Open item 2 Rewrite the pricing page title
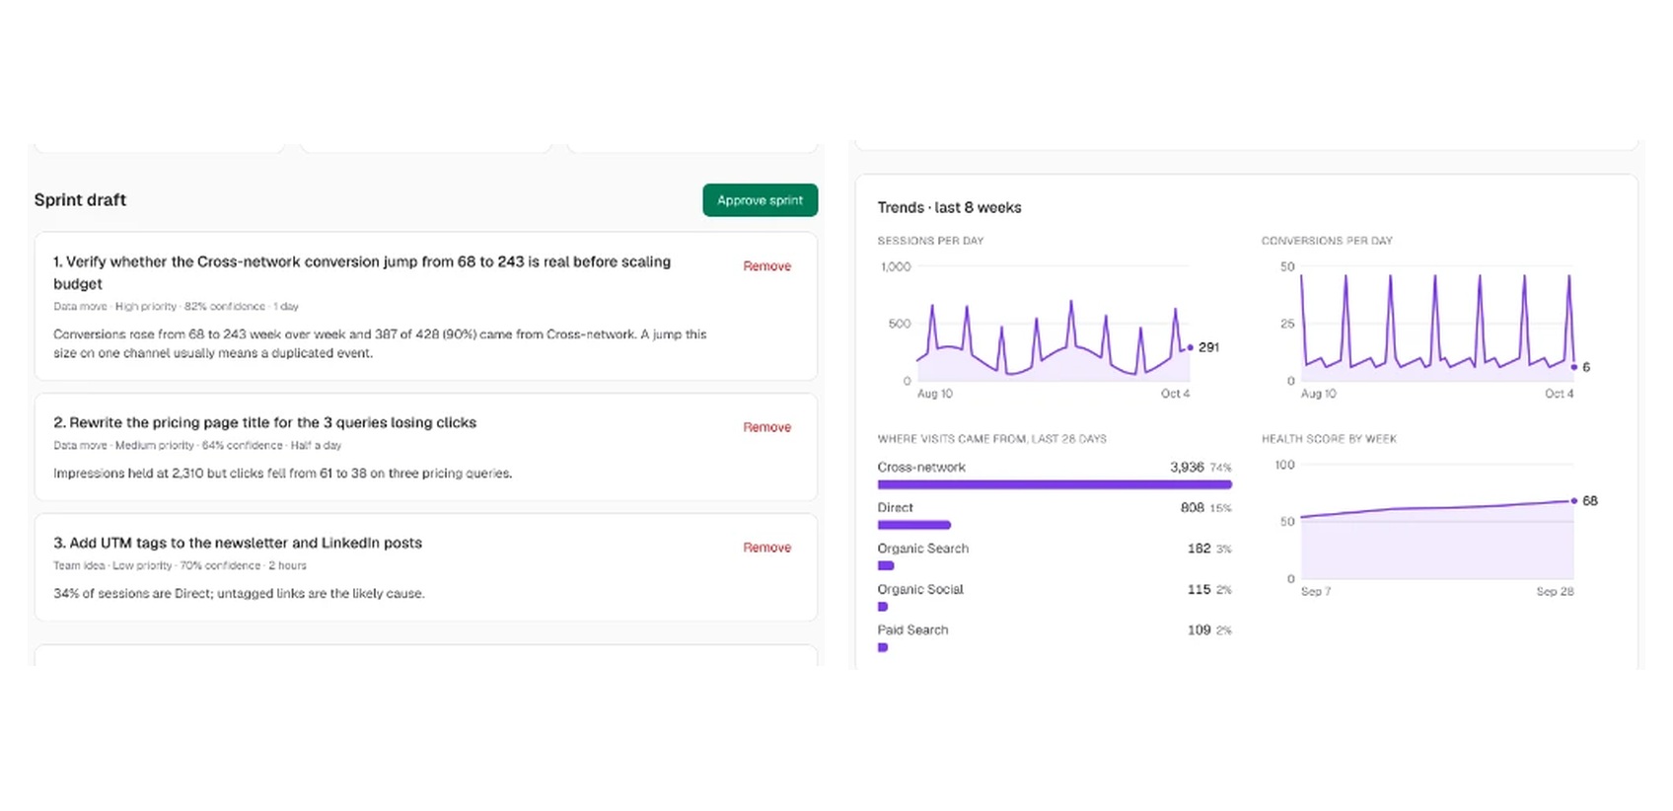 (x=426, y=447)
